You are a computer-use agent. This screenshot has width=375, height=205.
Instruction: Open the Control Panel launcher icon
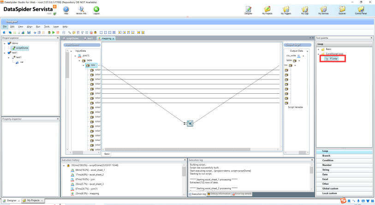click(361, 9)
